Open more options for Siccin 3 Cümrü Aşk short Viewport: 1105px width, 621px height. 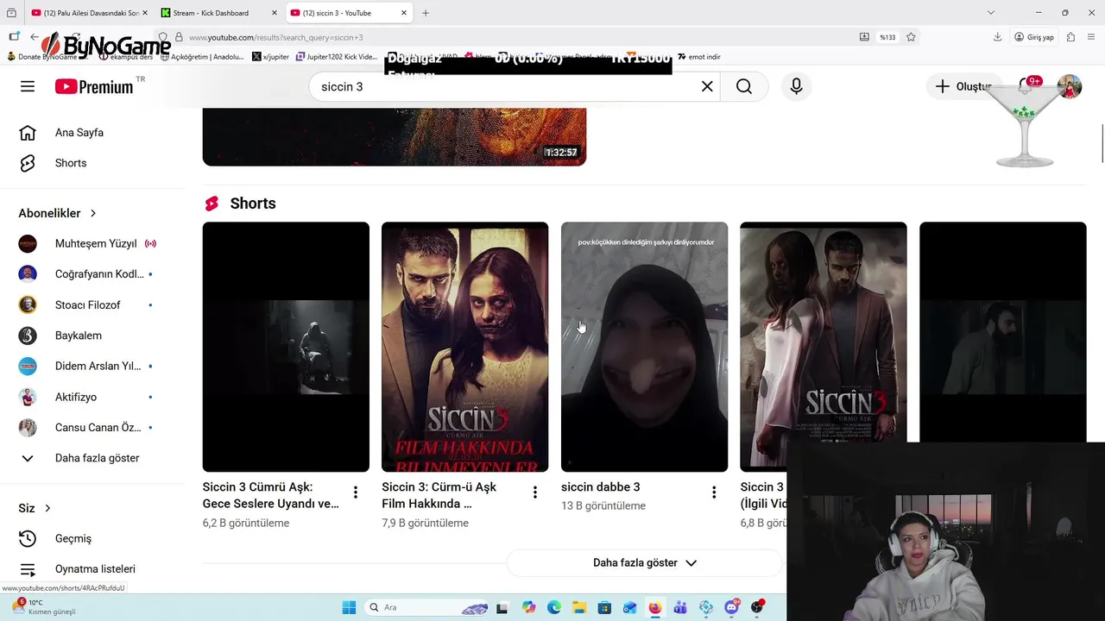coord(356,492)
